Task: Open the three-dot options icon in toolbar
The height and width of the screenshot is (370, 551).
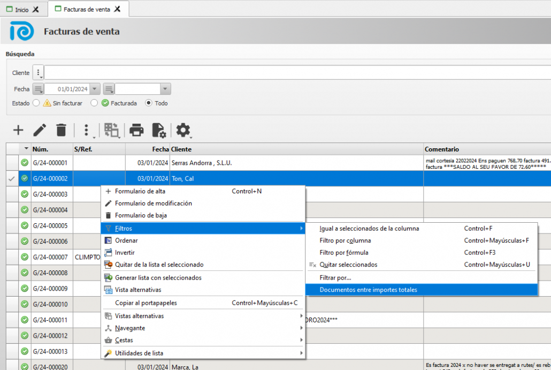Action: pos(87,130)
